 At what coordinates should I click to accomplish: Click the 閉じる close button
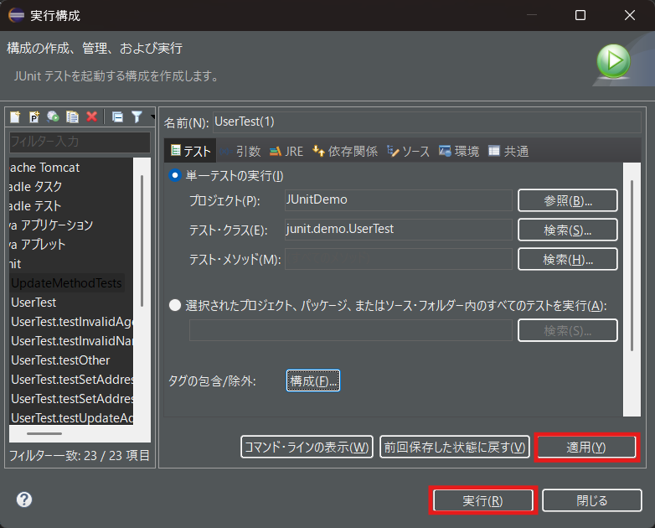(592, 500)
